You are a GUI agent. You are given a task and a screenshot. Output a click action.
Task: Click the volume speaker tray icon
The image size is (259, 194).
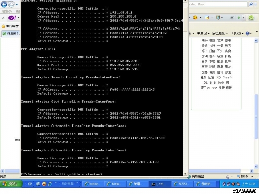[234, 184]
